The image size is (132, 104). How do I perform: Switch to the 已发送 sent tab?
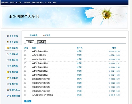point(42,42)
